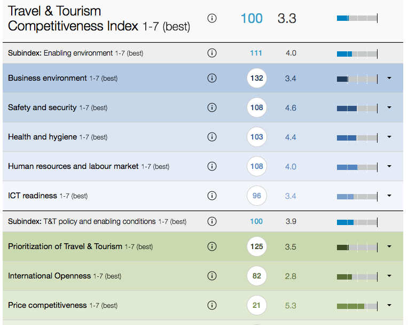Image resolution: width=408 pixels, height=325 pixels.
Task: Click the rank 132 circle badge
Action: pyautogui.click(x=257, y=78)
